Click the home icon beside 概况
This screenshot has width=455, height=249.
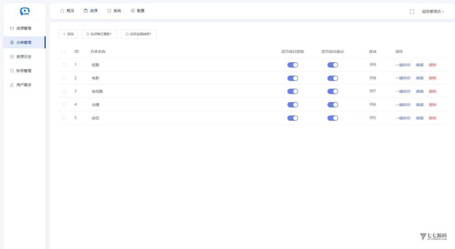(x=62, y=11)
